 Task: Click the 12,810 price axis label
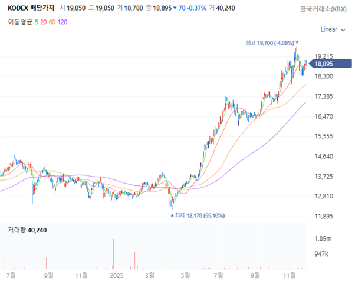(324, 196)
